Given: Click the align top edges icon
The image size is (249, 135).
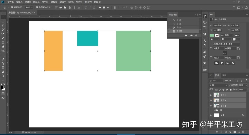Looking at the screenshot, I should [x=56, y=8].
